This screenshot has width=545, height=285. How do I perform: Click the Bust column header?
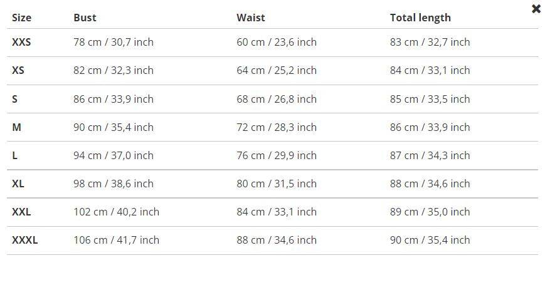[x=85, y=18]
